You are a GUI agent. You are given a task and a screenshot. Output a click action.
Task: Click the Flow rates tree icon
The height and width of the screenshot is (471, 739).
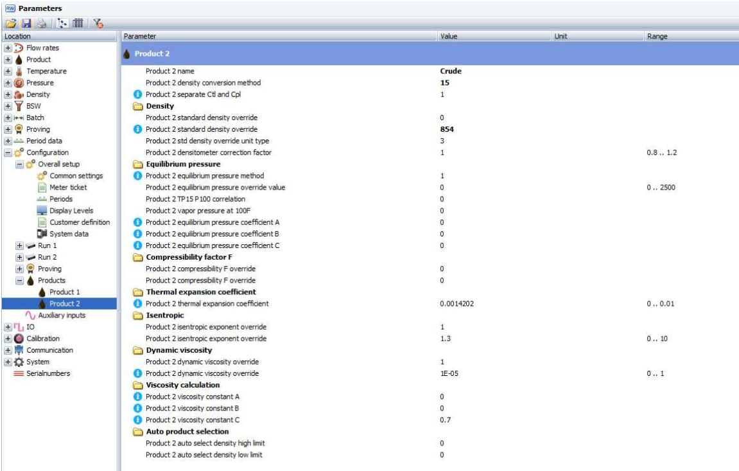point(19,48)
